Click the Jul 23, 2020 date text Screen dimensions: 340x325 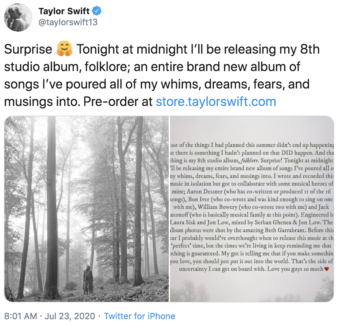pos(70,316)
